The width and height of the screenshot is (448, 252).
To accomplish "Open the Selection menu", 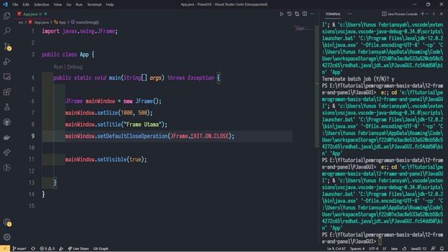I will pos(41,5).
